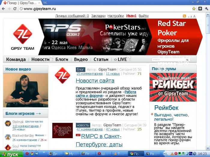Open the Блоги menu item
The width and height of the screenshot is (210, 157).
[x=62, y=60]
